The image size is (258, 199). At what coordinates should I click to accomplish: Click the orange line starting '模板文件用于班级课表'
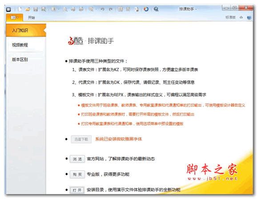coord(163,105)
